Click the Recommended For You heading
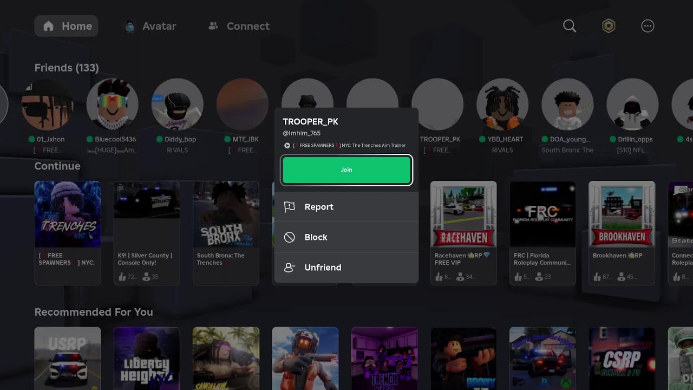This screenshot has height=390, width=693. [94, 312]
